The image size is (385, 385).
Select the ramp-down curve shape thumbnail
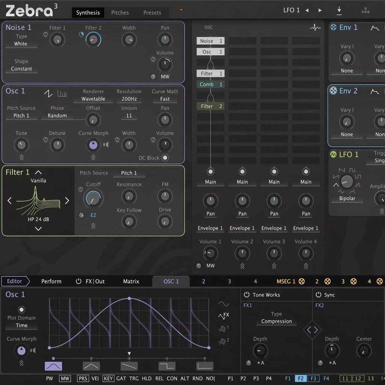pos(129,366)
